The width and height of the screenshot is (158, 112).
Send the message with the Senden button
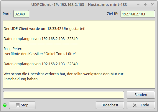pyautogui.click(x=141, y=95)
